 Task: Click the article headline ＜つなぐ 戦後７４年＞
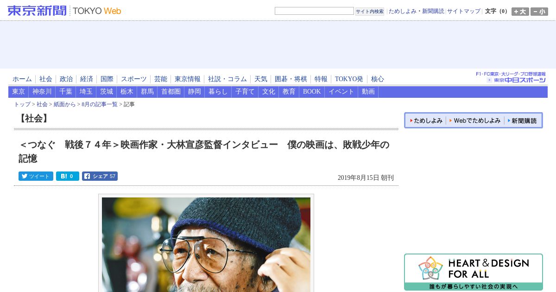tap(204, 152)
